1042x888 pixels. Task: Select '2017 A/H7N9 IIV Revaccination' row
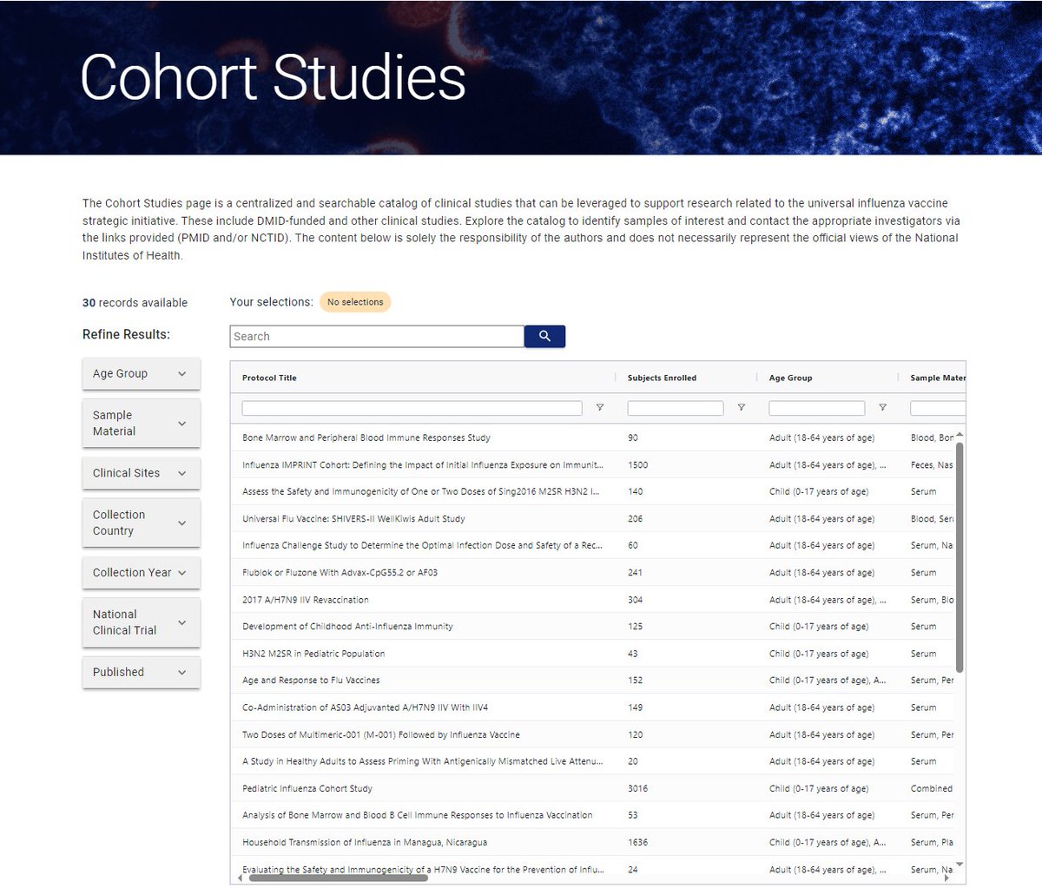click(x=592, y=599)
